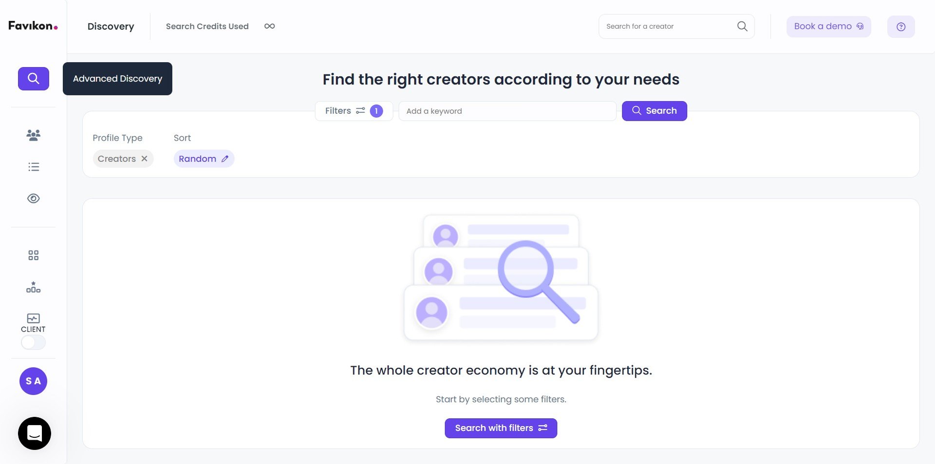The width and height of the screenshot is (935, 464).
Task: Click the help question mark button
Action: click(x=901, y=27)
